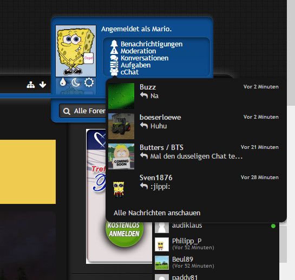
Task: Click reply arrow next to Huhu
Action: coord(144,126)
